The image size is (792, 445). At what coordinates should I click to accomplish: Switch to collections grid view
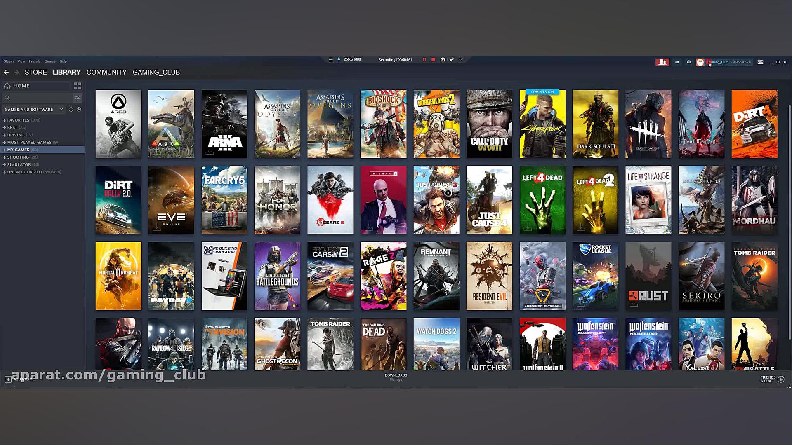(x=78, y=86)
